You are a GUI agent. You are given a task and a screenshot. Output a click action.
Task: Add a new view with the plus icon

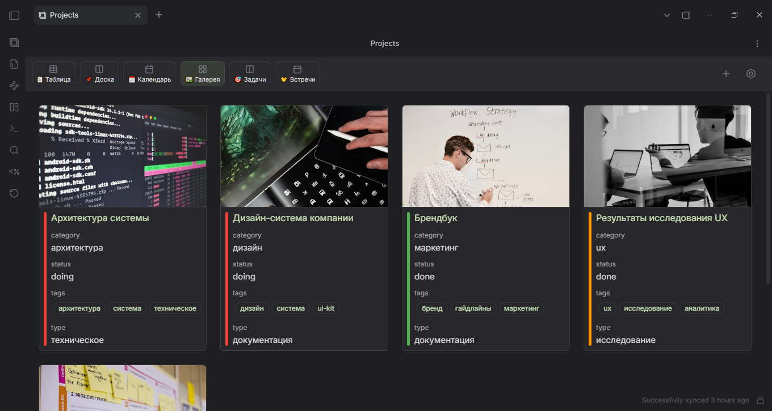(x=726, y=74)
